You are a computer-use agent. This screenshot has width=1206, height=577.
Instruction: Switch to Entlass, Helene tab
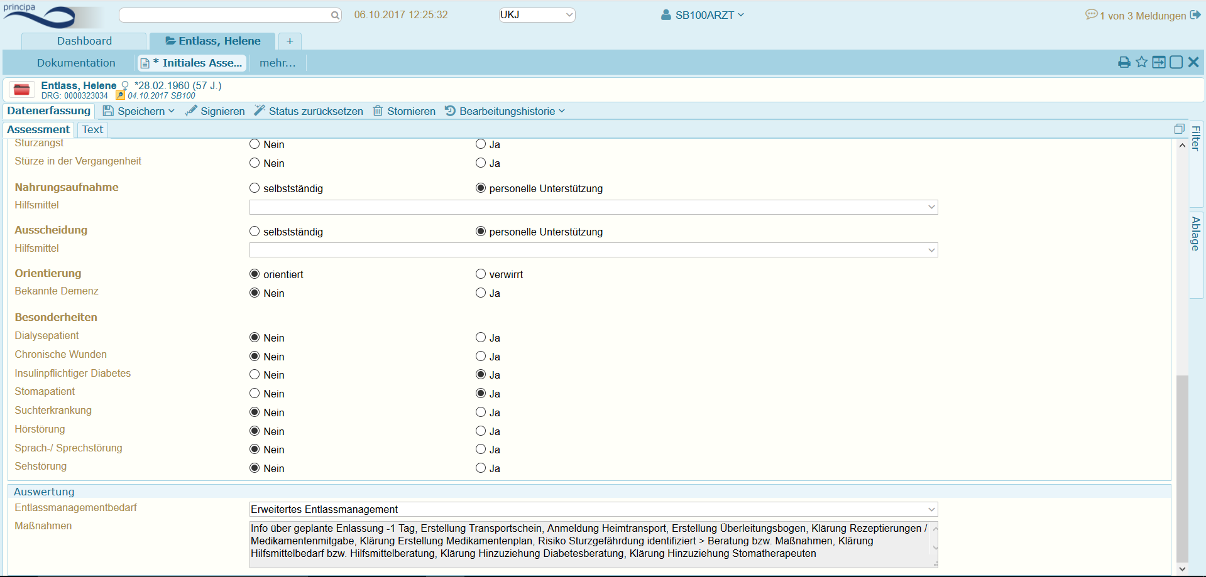click(212, 41)
